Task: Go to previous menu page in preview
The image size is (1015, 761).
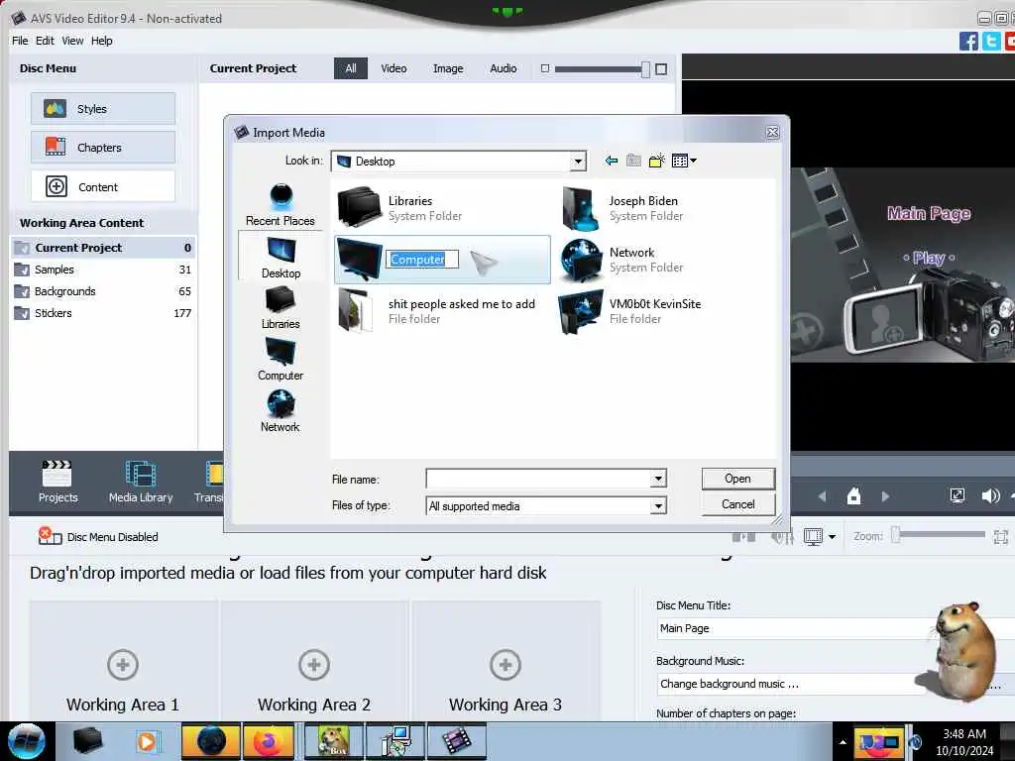Action: pos(822,496)
